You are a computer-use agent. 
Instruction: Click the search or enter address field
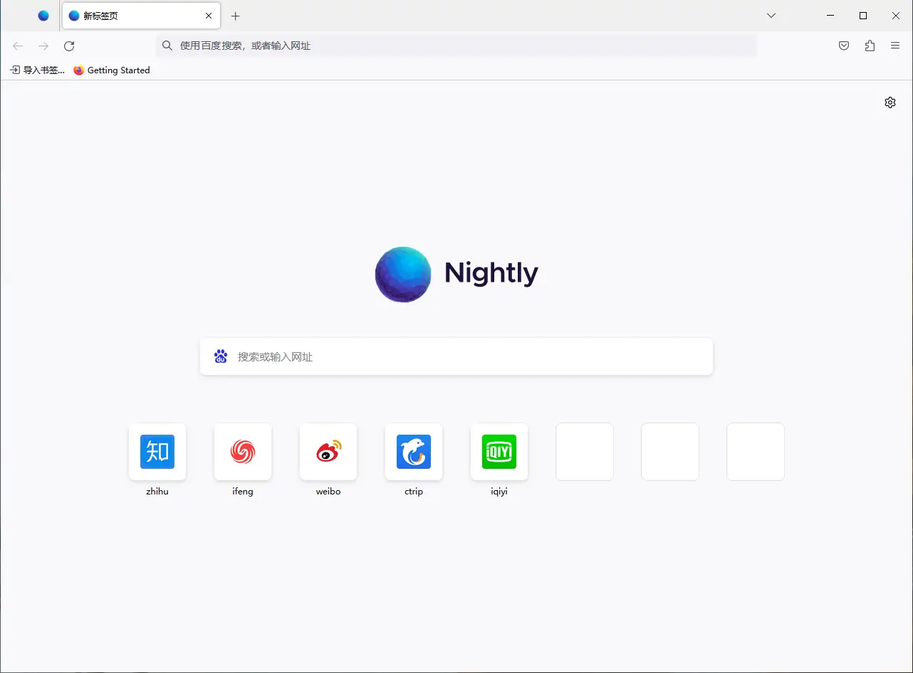[x=456, y=356]
